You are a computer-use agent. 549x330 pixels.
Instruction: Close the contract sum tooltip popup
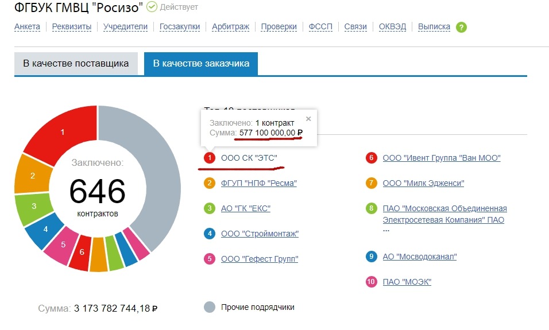coord(308,119)
